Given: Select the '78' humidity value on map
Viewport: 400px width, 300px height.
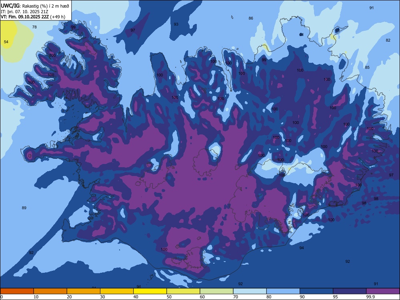Looking at the screenshot, I should tap(34, 27).
